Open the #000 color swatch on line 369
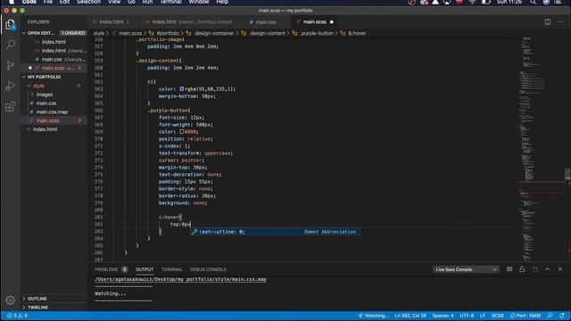 pyautogui.click(x=182, y=131)
